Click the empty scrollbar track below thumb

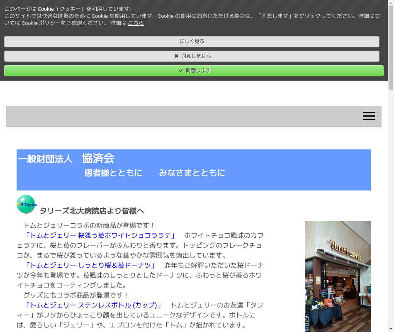[x=391, y=207]
